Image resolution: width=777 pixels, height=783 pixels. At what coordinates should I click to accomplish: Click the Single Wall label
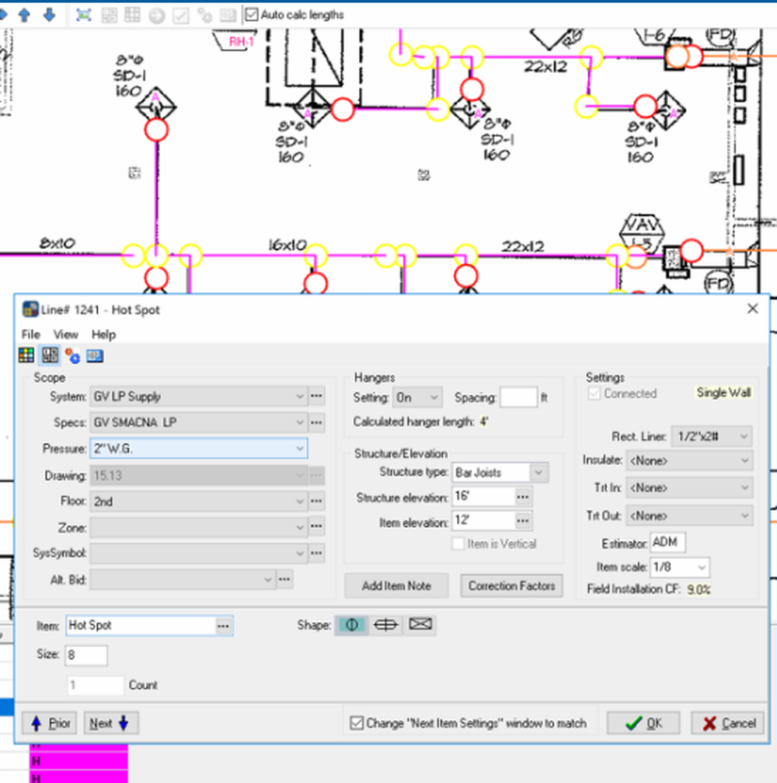(x=723, y=393)
